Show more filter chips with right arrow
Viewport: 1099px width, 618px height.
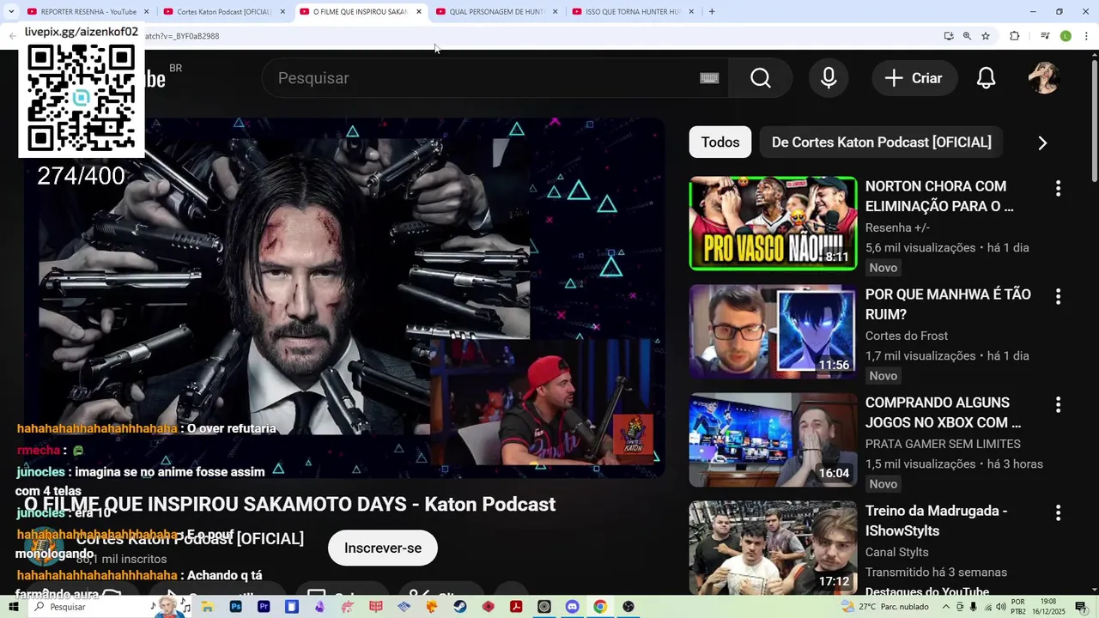click(x=1042, y=143)
